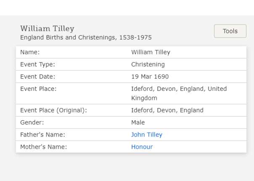Click the Male gender value
Viewport: 254px width, 181px height.
(x=138, y=122)
